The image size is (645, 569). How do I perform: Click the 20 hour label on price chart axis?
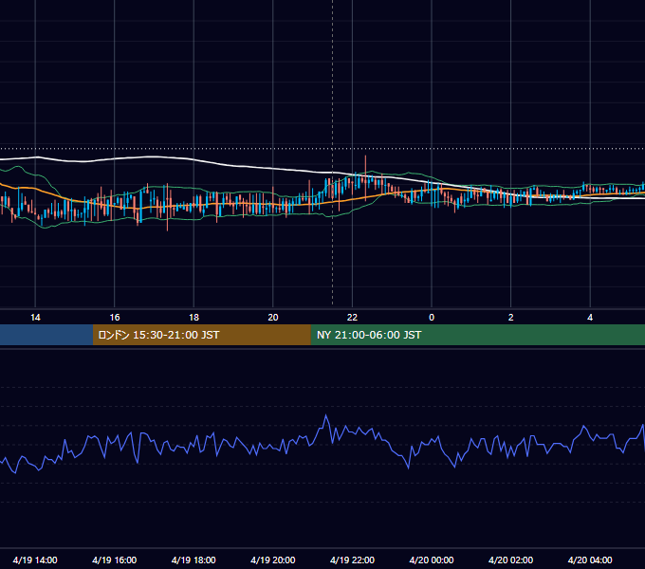coord(273,318)
